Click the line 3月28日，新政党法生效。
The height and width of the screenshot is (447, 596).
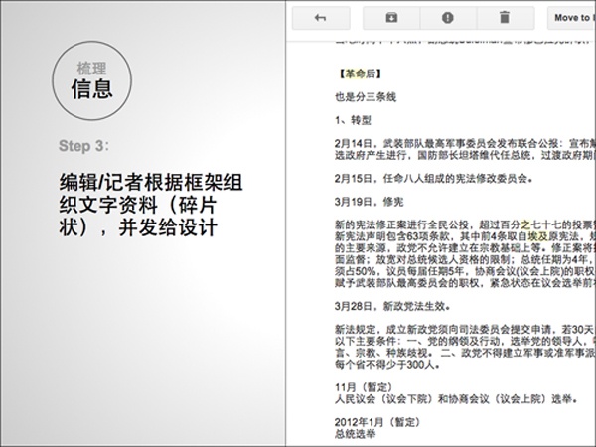tap(392, 306)
